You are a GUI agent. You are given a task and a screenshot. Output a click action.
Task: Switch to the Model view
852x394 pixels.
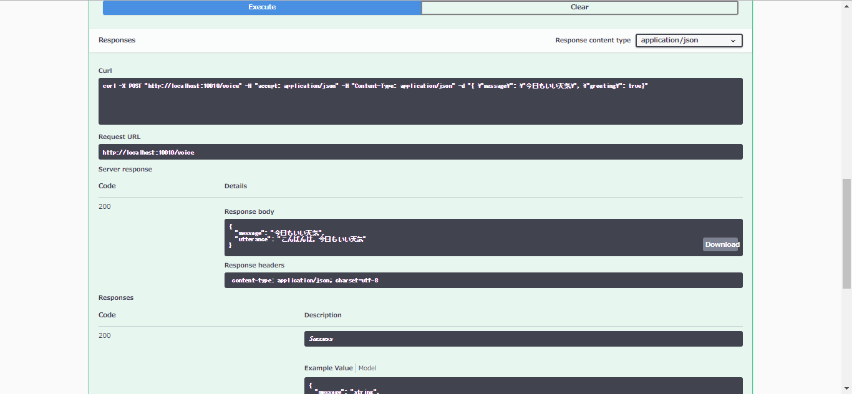(367, 368)
